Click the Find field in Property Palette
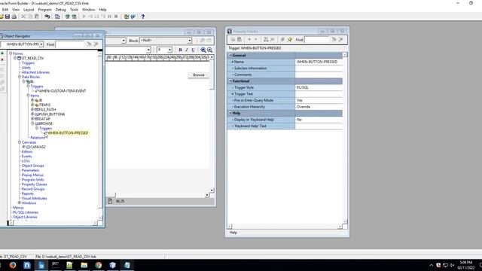Screen dimensions: 482x271 pyautogui.click(x=316, y=40)
